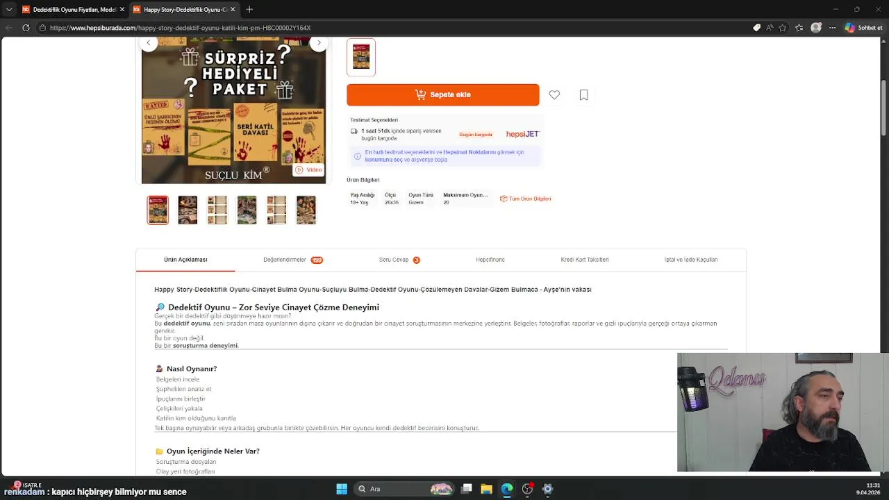The height and width of the screenshot is (500, 889).
Task: Add the product with Sepete ekle
Action: pyautogui.click(x=443, y=94)
